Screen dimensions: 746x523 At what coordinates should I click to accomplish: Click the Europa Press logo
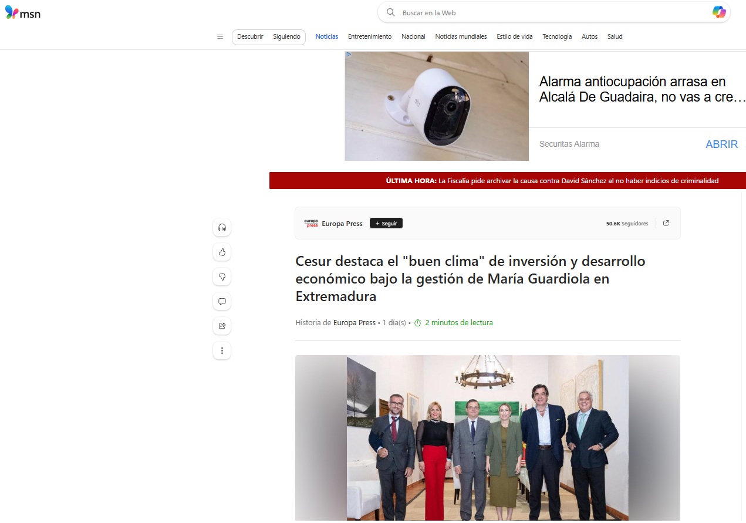point(310,223)
